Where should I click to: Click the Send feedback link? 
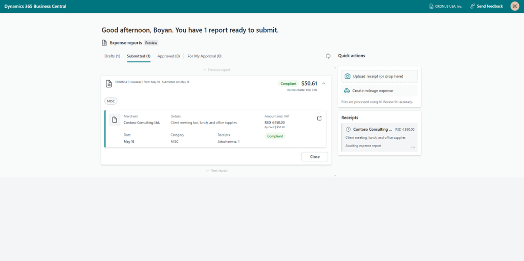point(486,6)
